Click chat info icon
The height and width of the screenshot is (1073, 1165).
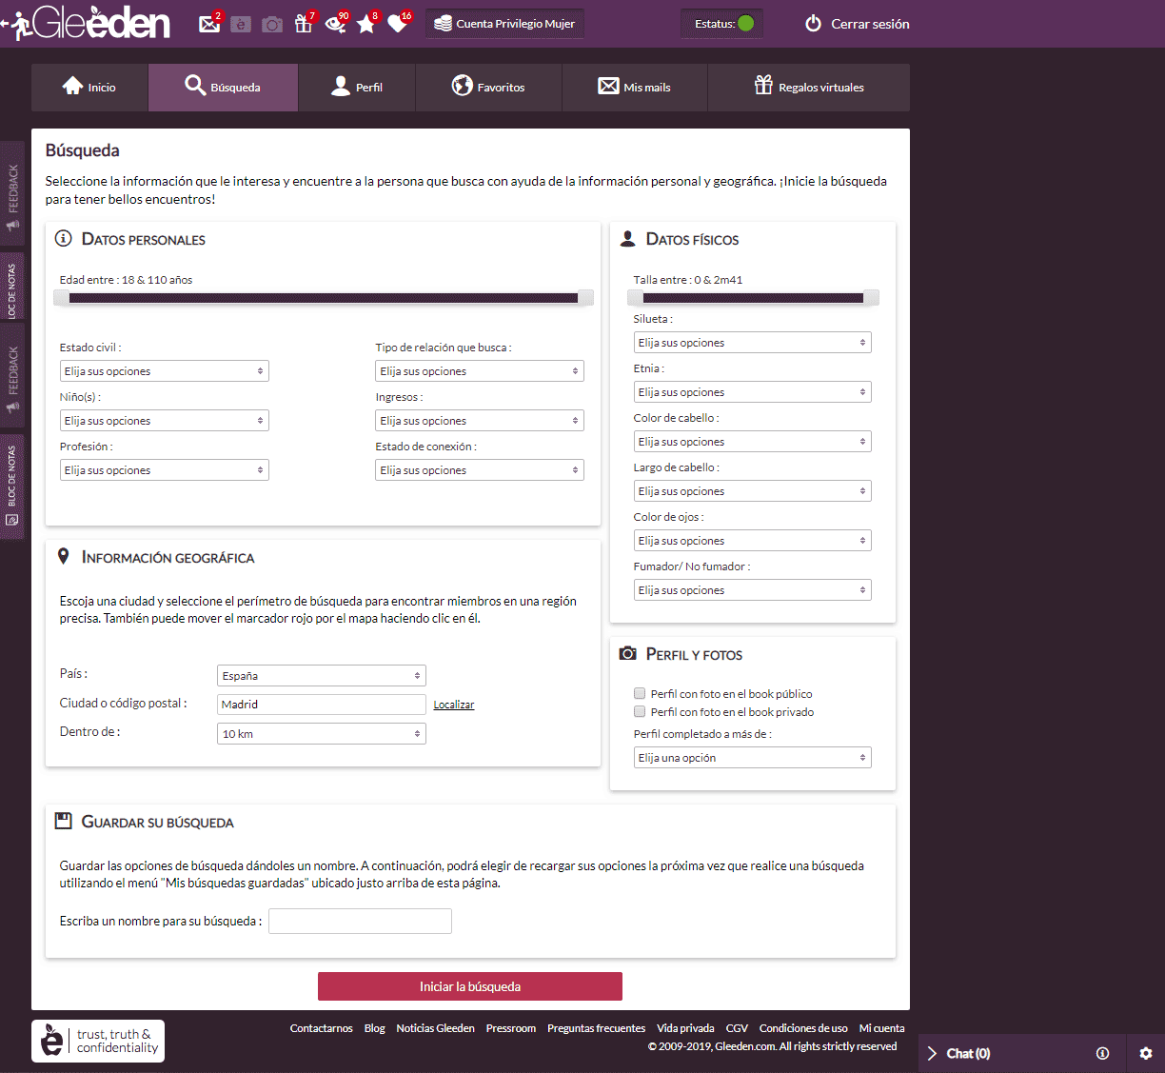point(1102,1054)
